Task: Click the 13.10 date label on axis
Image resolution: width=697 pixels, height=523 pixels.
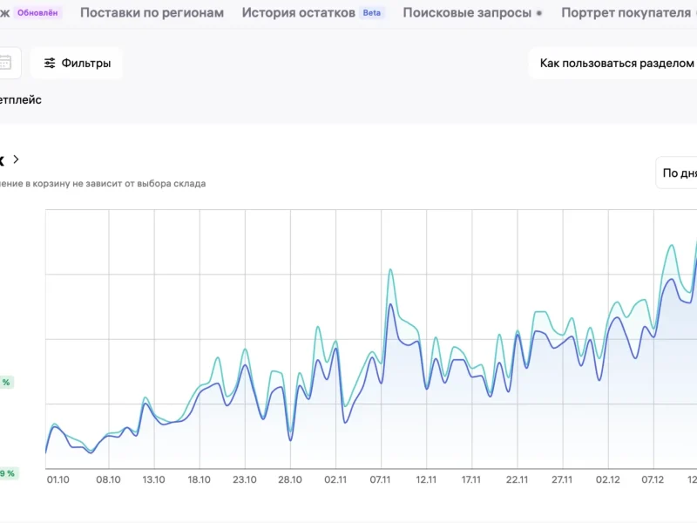Action: pos(153,479)
